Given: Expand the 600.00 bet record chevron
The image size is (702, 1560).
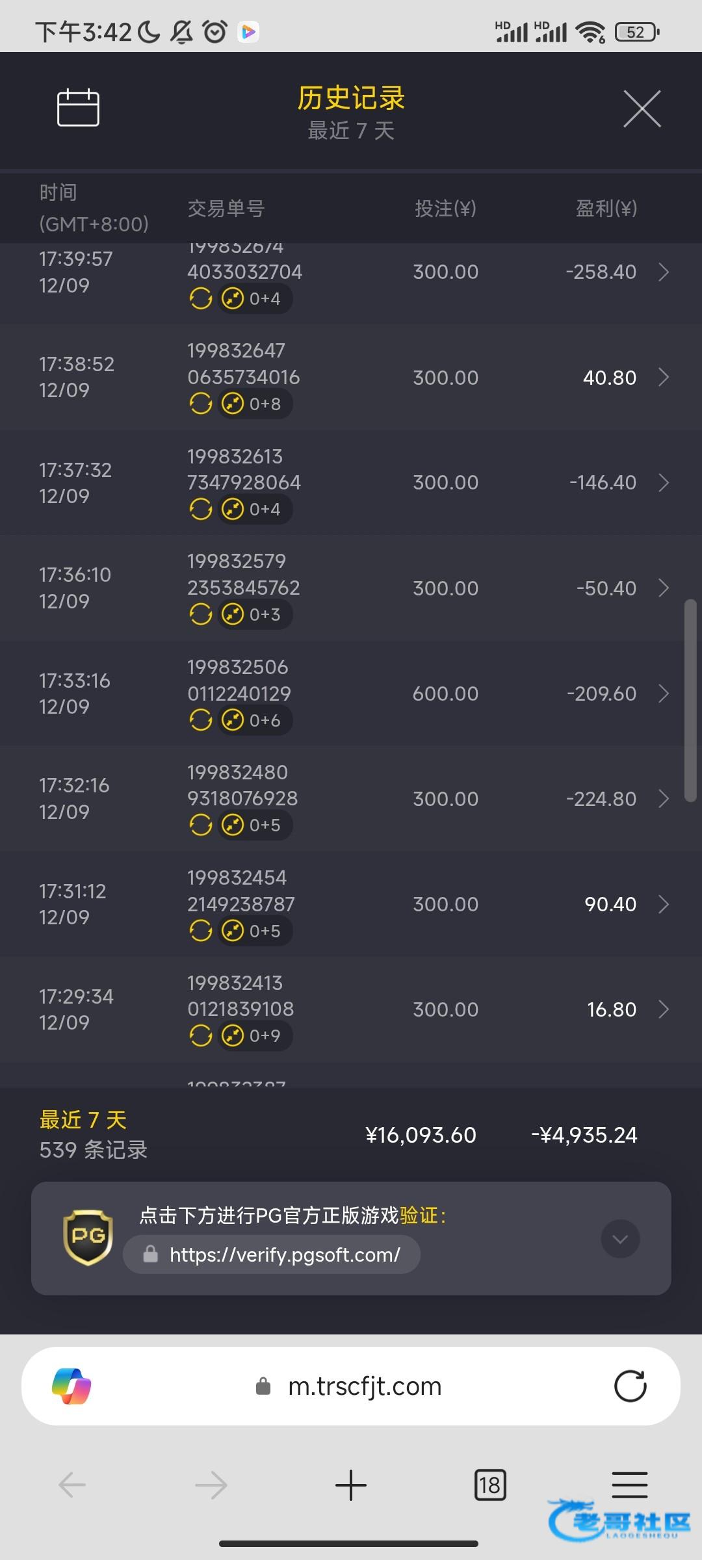Looking at the screenshot, I should coord(664,694).
